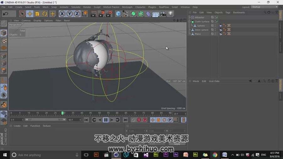Add a Cube primitive object
This screenshot has height=159, width=283.
pos(118,14)
